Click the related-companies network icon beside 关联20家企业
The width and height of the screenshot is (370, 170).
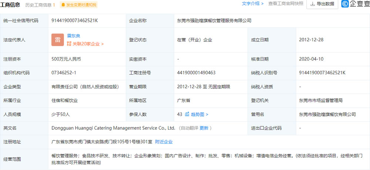69,44
